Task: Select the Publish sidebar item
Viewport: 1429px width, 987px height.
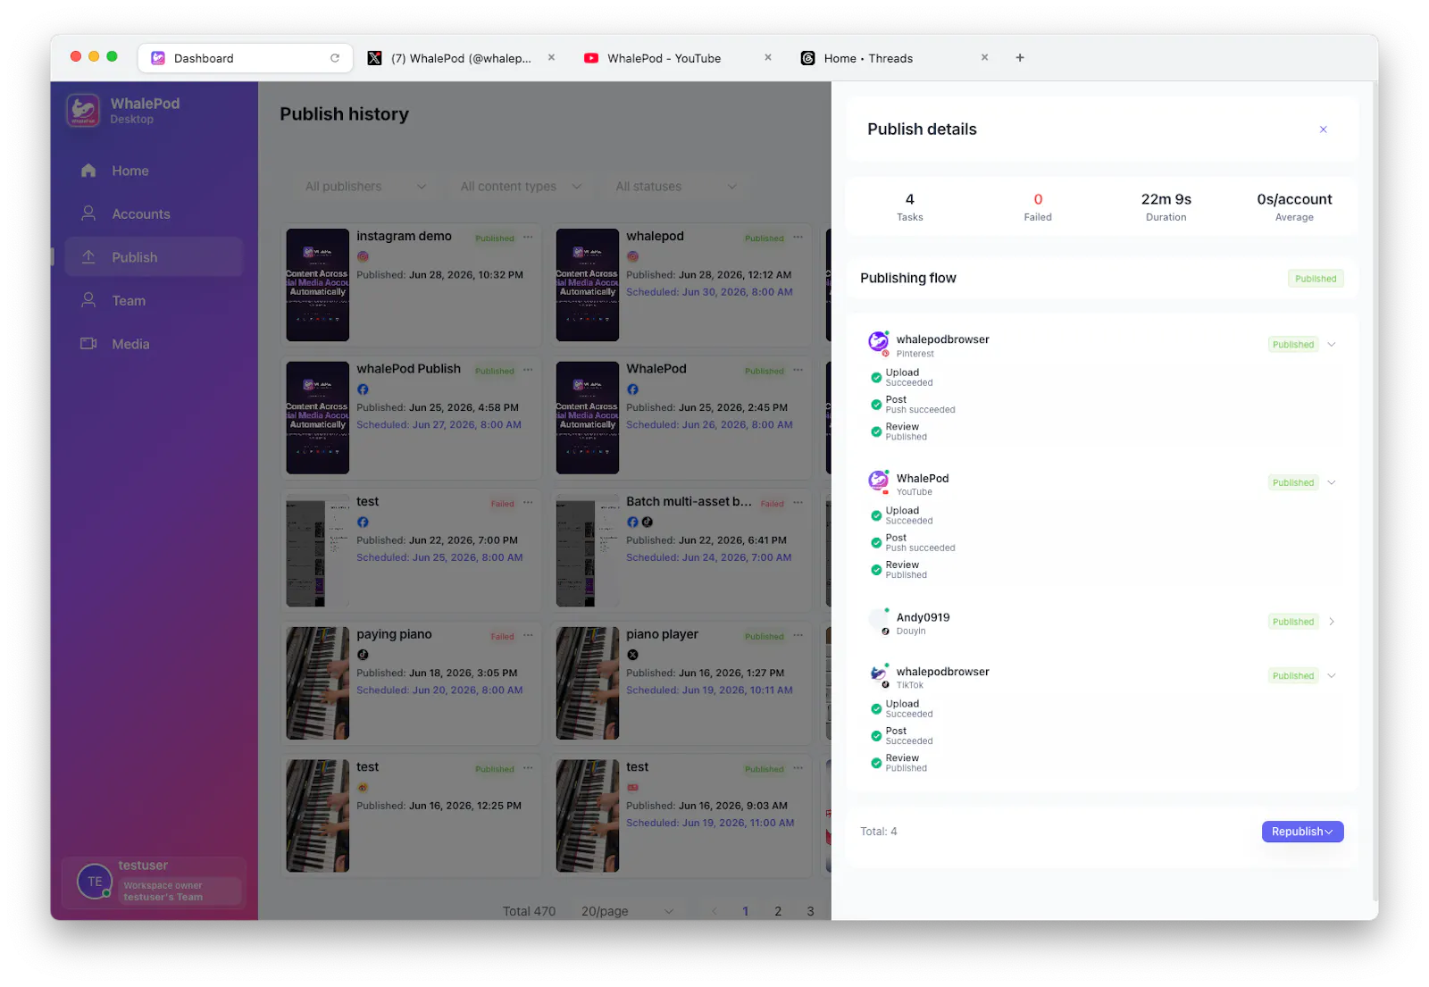Action: [x=154, y=257]
